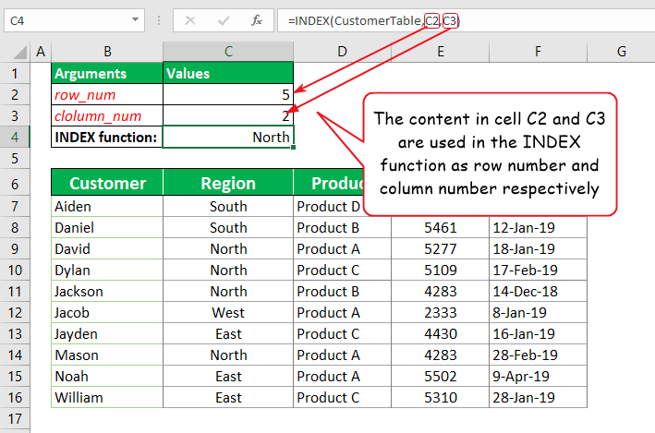Click the sales value 4430
Screen dimensions: 655x433
[x=441, y=334]
